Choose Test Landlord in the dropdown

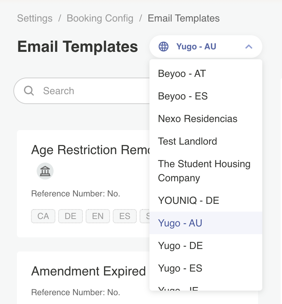coord(206,141)
